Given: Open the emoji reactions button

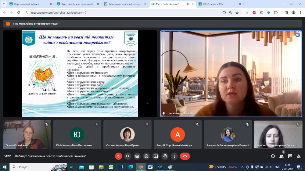Looking at the screenshot, I should click(x=146, y=156).
